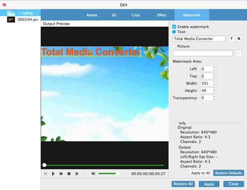247x190 pixels.
Task: Click the right-edge handle of watermark box
Action: coord(140,52)
